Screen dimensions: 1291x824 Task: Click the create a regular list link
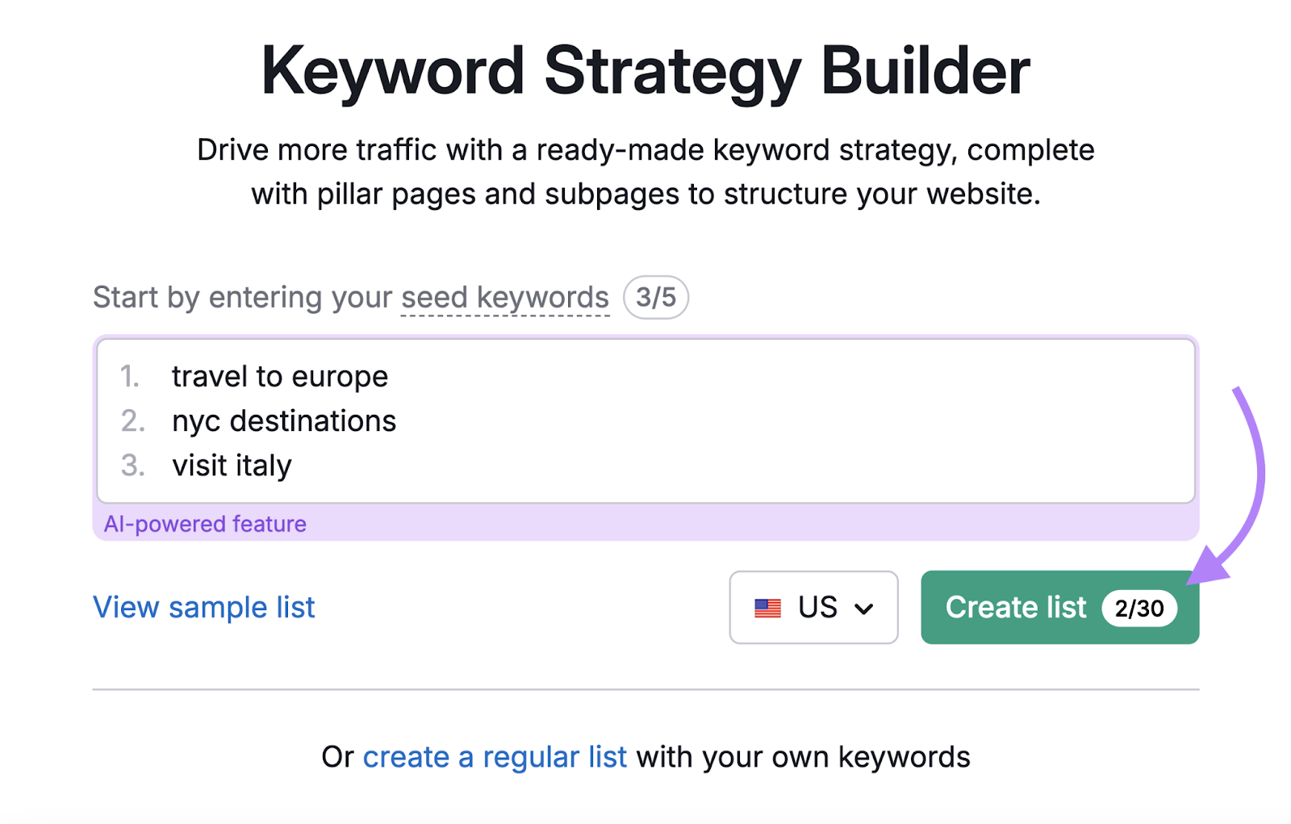(495, 757)
